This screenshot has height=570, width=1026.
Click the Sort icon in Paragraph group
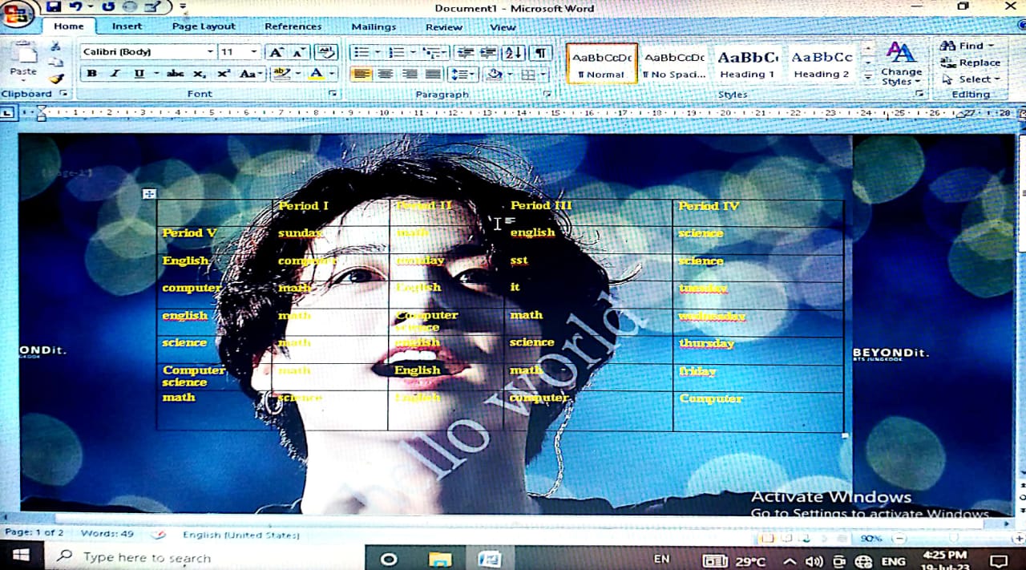pos(512,53)
